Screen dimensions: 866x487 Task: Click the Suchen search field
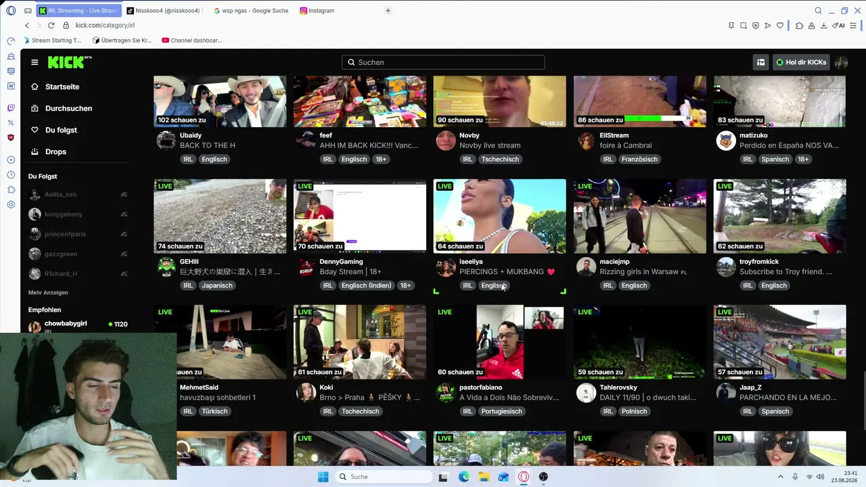click(x=443, y=62)
